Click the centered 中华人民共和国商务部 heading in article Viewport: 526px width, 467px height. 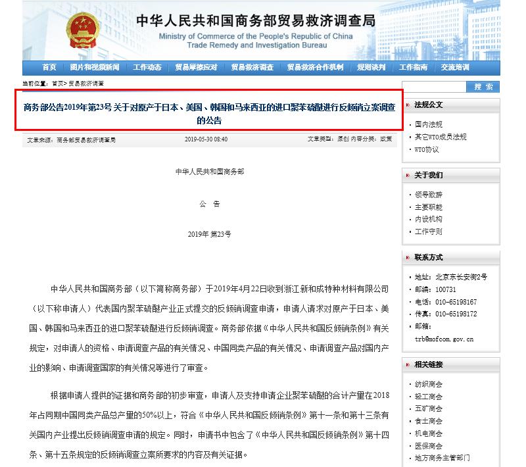pos(210,172)
